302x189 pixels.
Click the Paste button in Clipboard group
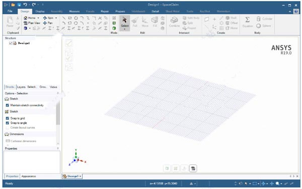click(x=10, y=22)
